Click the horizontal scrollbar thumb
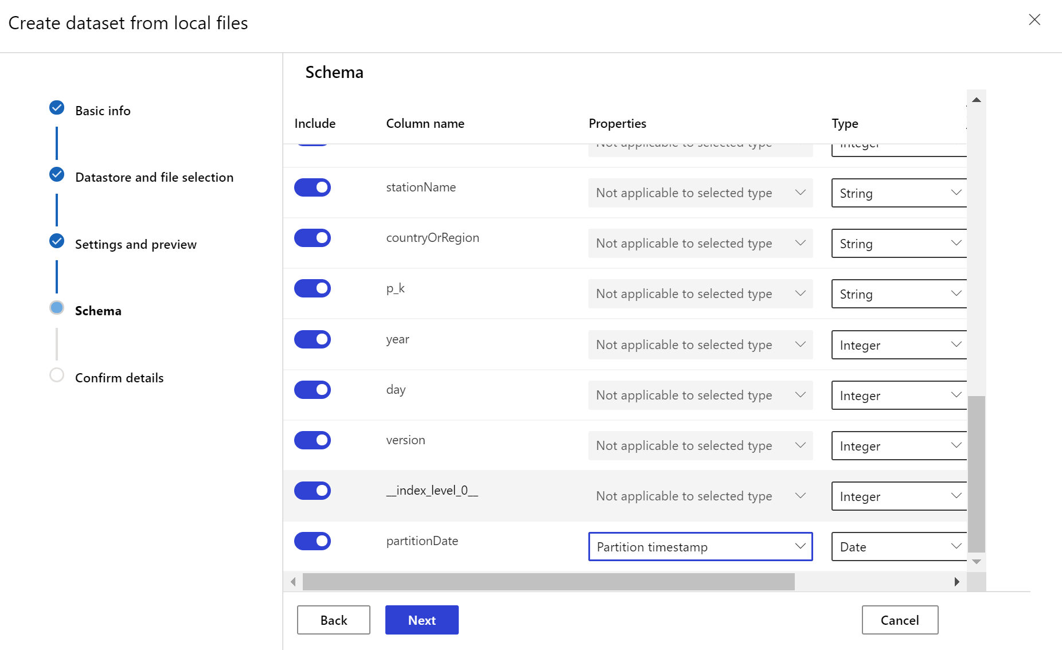 tap(548, 582)
